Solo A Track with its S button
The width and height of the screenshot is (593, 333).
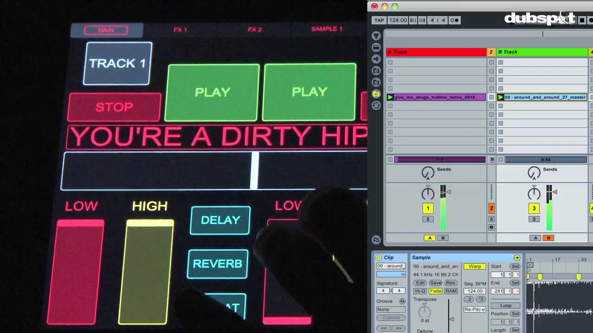(428, 219)
